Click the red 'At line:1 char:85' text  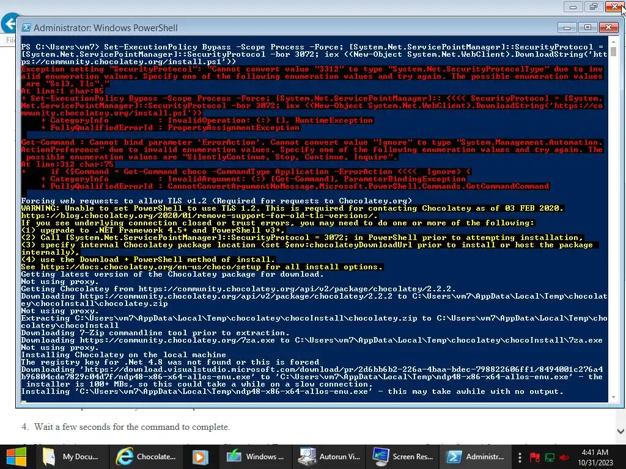[62, 90]
